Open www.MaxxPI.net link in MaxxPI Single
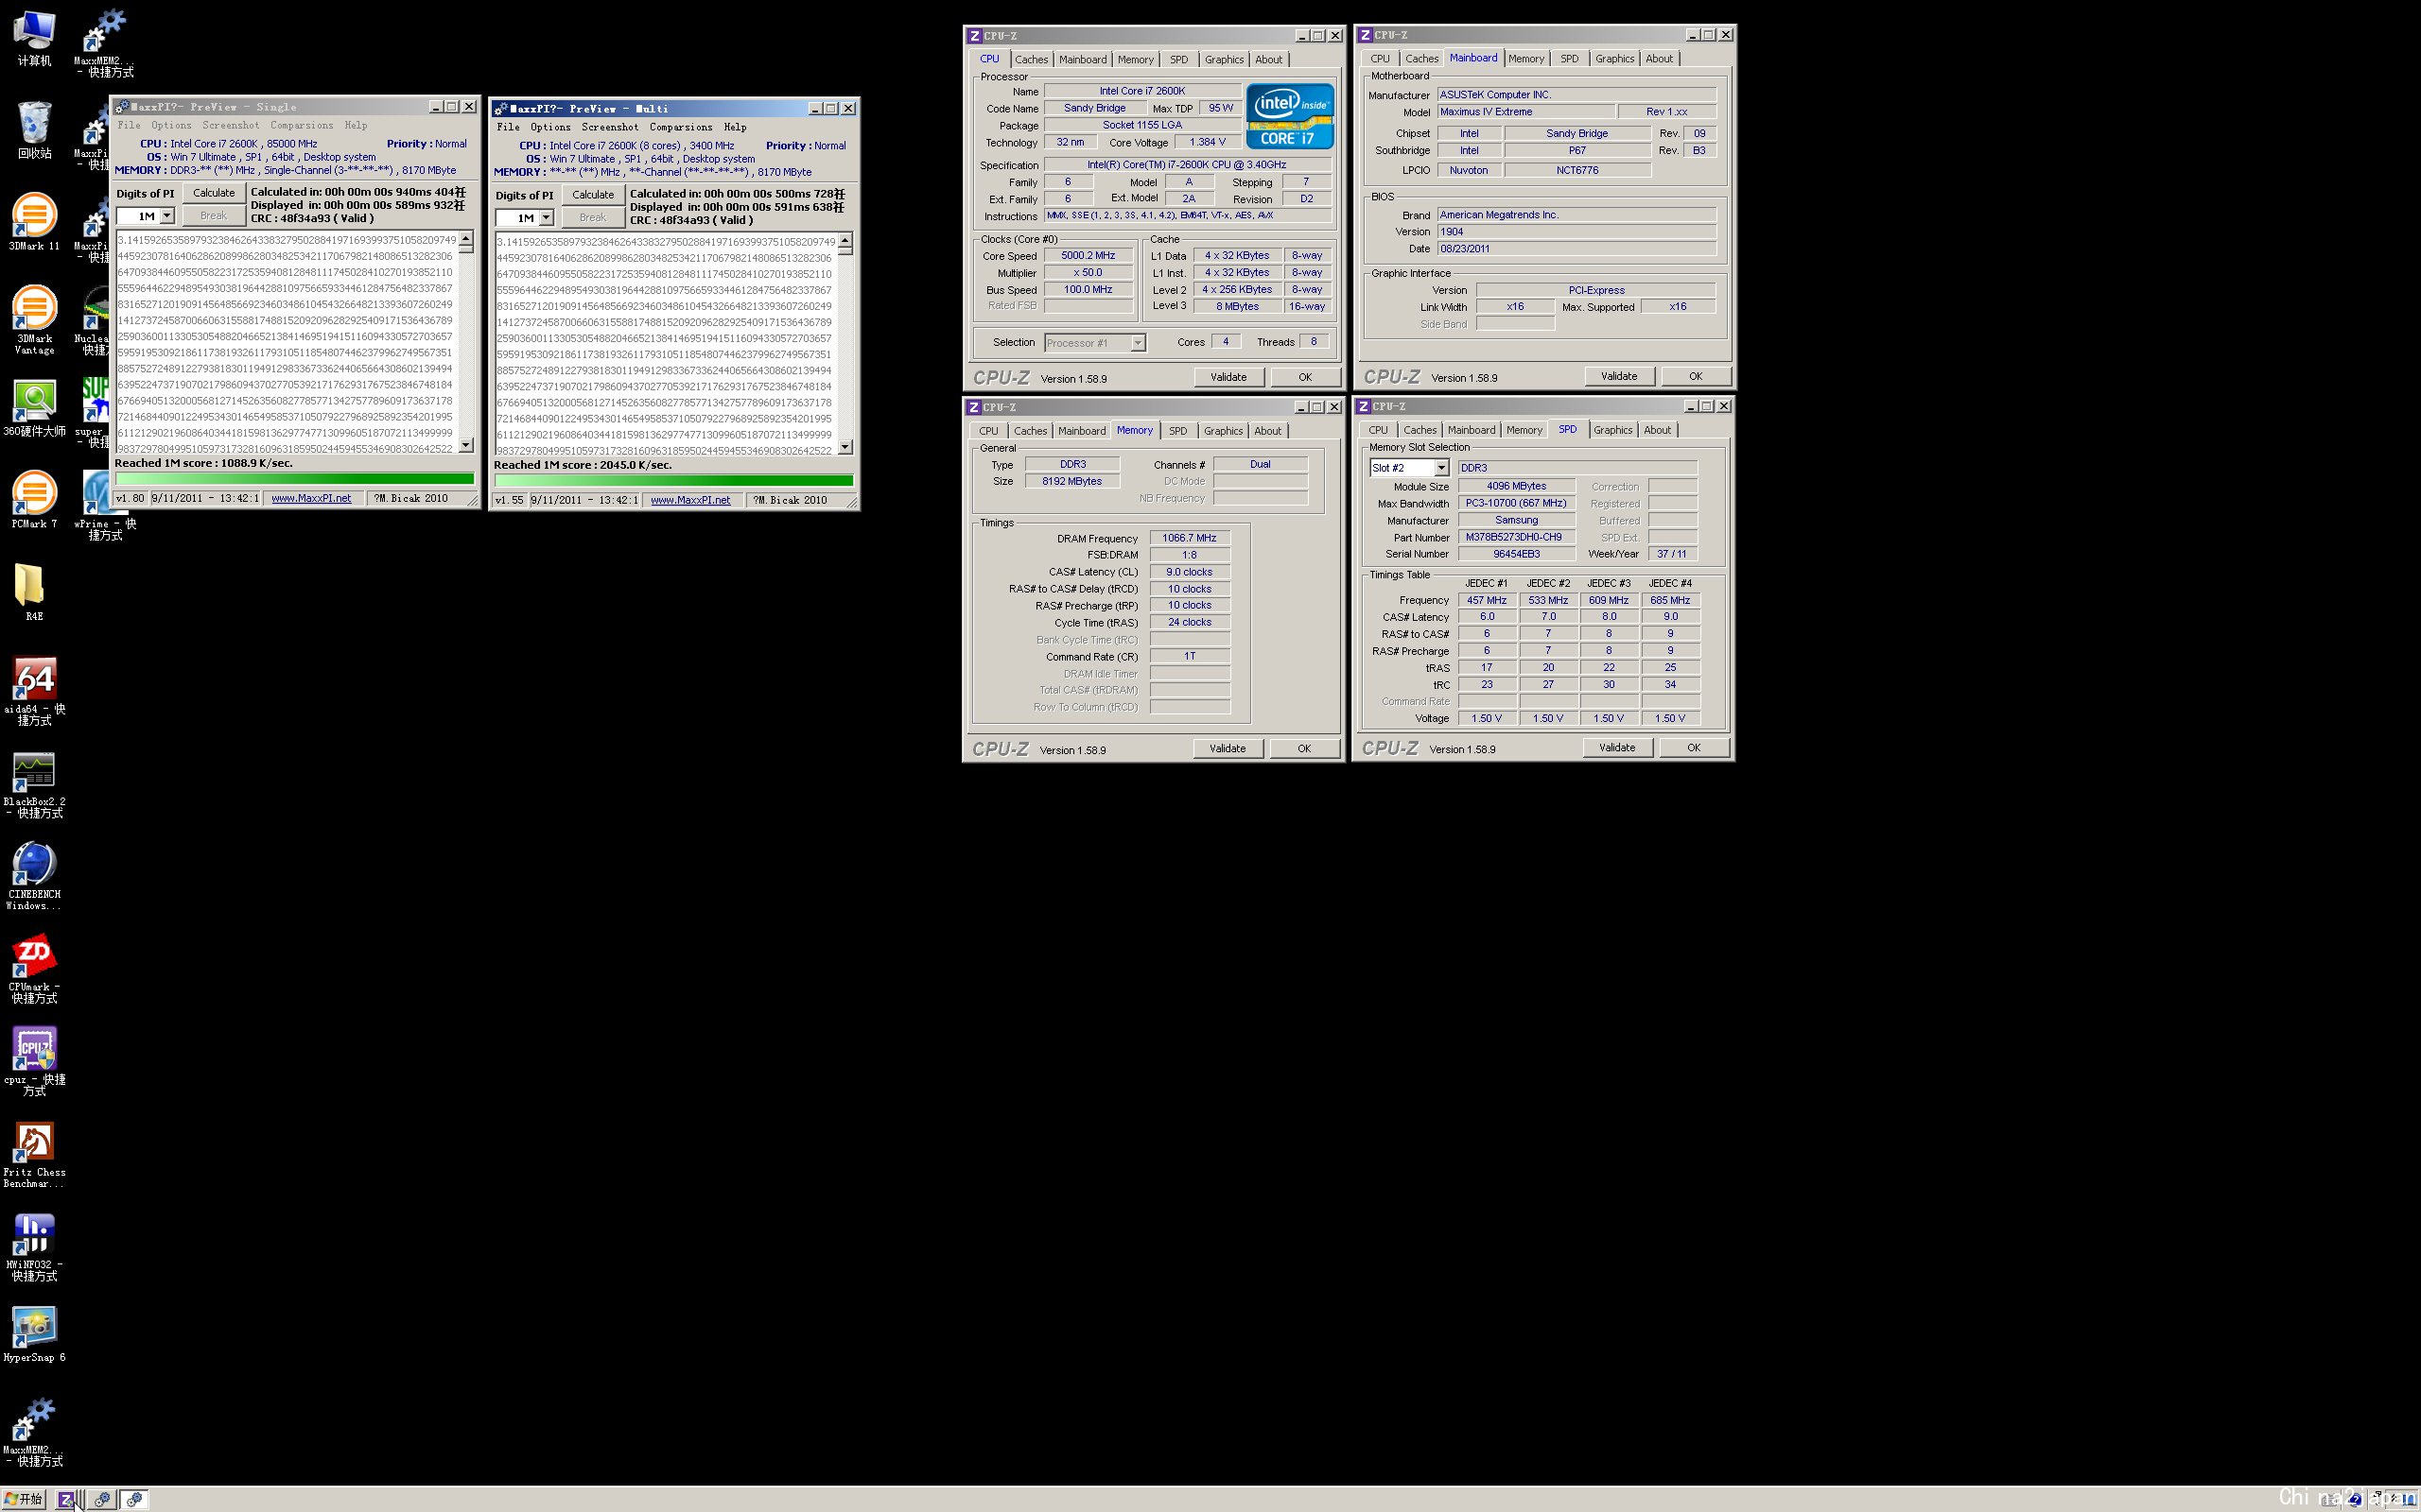Viewport: 2421px width, 1512px height. 311,498
